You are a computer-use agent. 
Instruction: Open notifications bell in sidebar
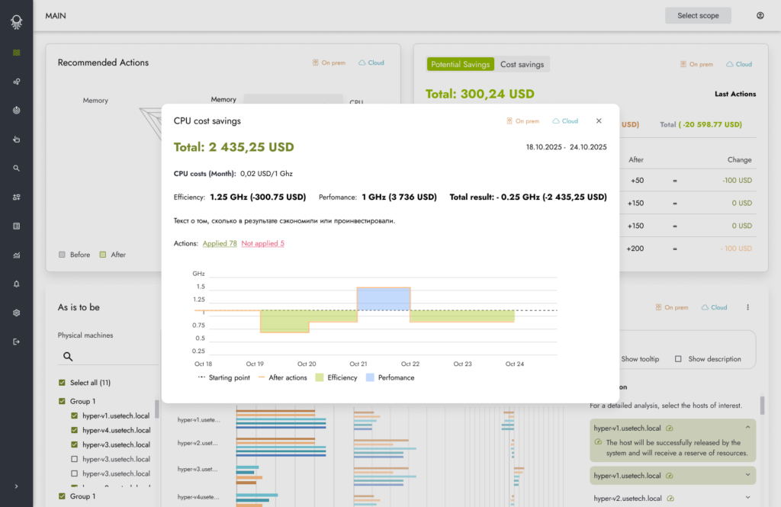[x=17, y=284]
